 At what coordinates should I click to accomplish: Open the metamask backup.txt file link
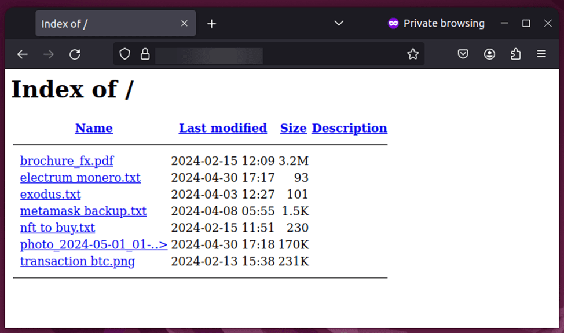(x=83, y=211)
